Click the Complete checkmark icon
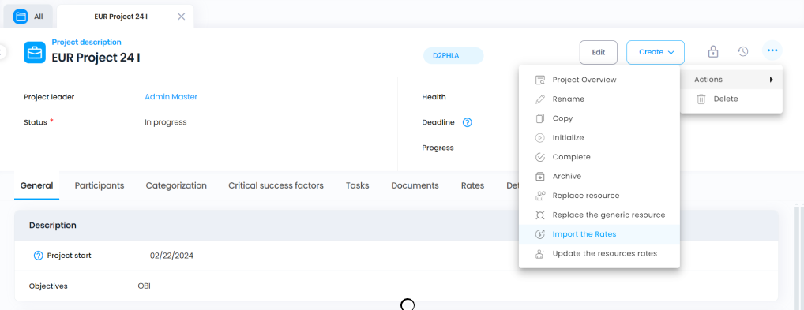Image resolution: width=804 pixels, height=310 pixels. click(x=539, y=157)
